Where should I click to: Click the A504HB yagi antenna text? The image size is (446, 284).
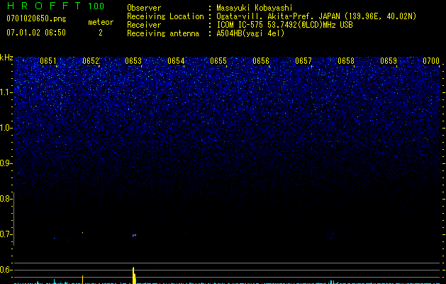250,33
